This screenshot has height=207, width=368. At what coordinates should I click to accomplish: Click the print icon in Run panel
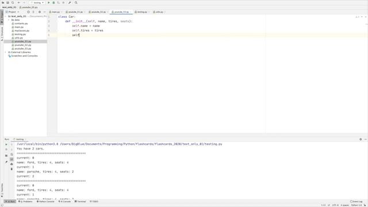pos(11,164)
